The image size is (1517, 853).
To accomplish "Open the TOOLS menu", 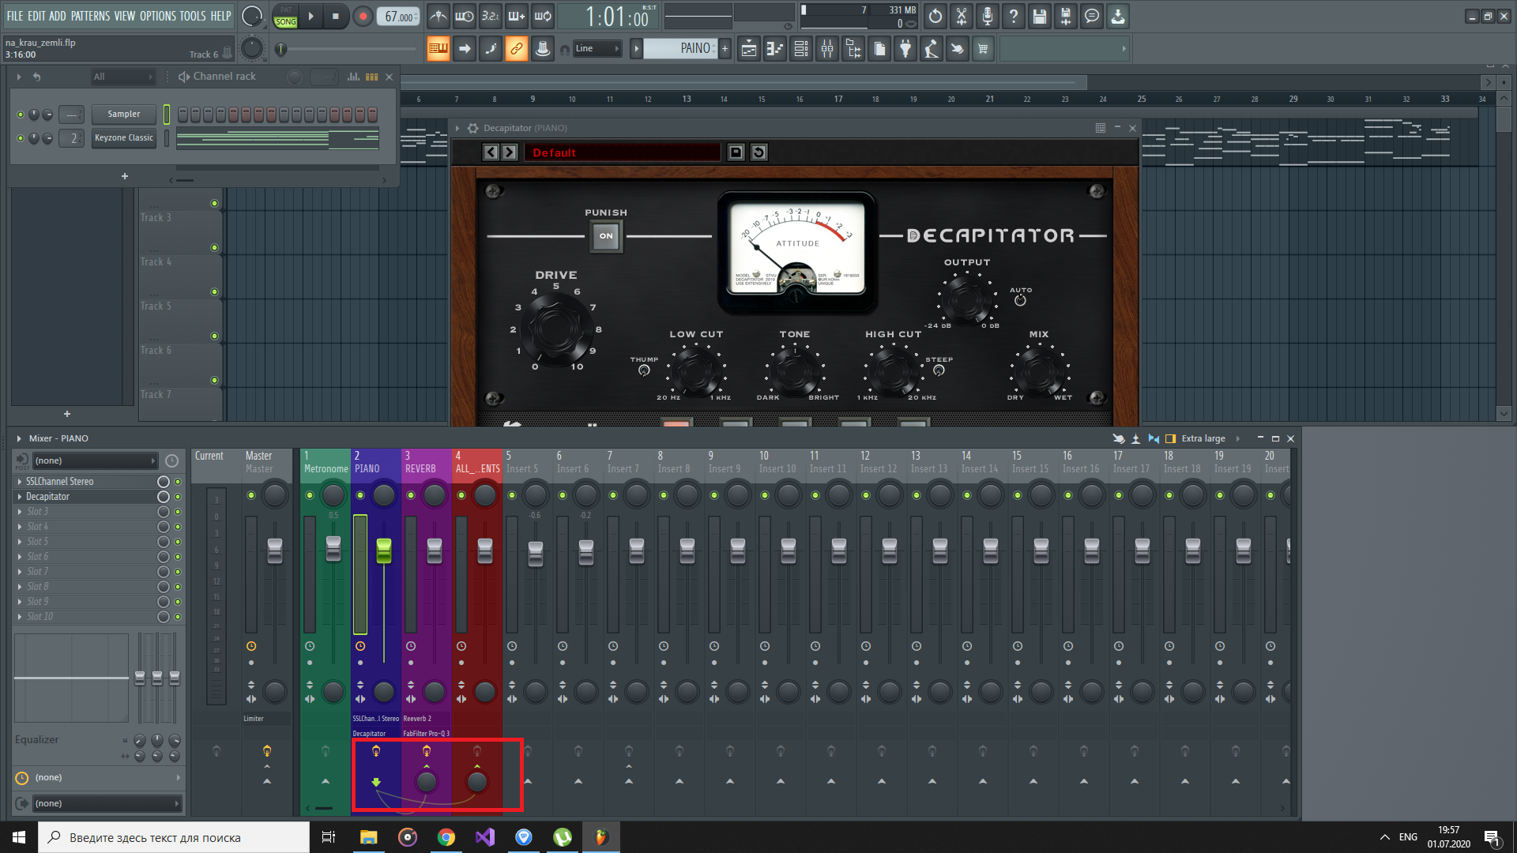I will click(192, 16).
